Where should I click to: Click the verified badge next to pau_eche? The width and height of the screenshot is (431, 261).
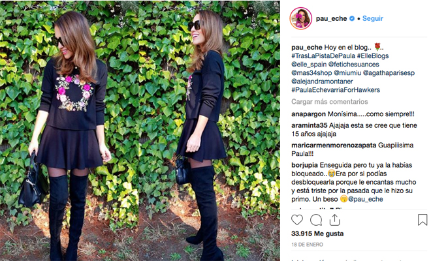[x=352, y=18]
